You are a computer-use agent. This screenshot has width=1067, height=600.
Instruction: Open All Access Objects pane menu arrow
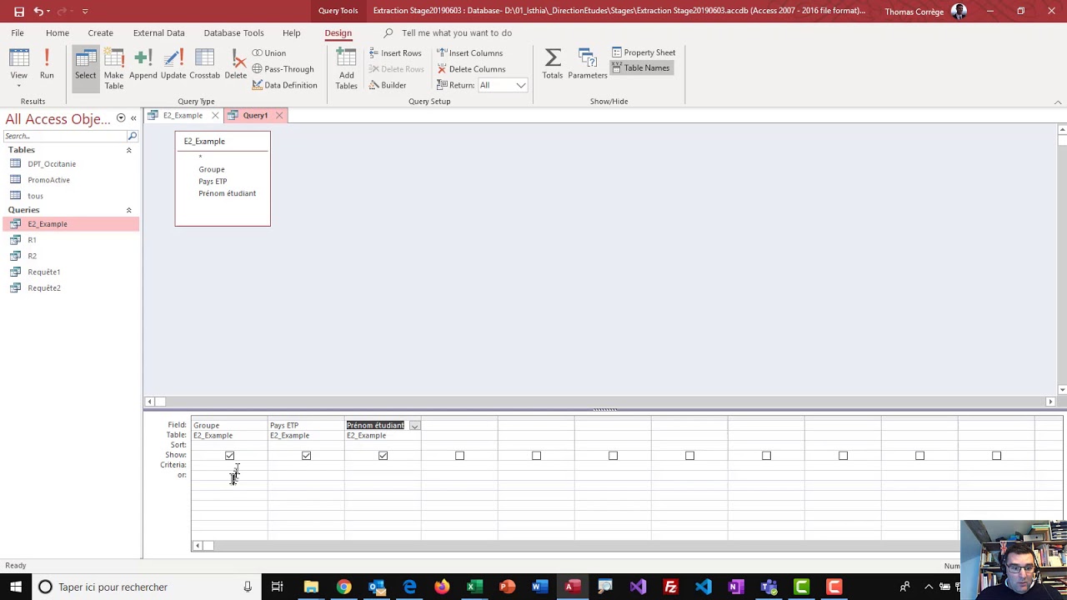[x=121, y=118]
